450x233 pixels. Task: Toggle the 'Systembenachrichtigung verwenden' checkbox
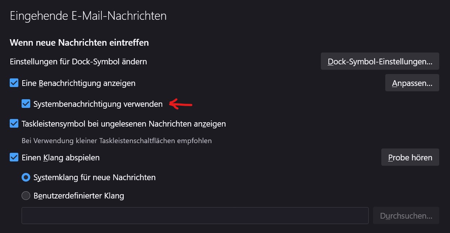(26, 104)
